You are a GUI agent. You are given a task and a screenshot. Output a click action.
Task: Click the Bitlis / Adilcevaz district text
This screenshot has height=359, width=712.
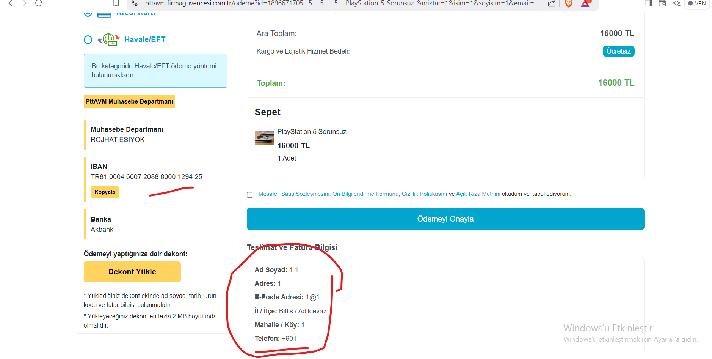pyautogui.click(x=303, y=311)
